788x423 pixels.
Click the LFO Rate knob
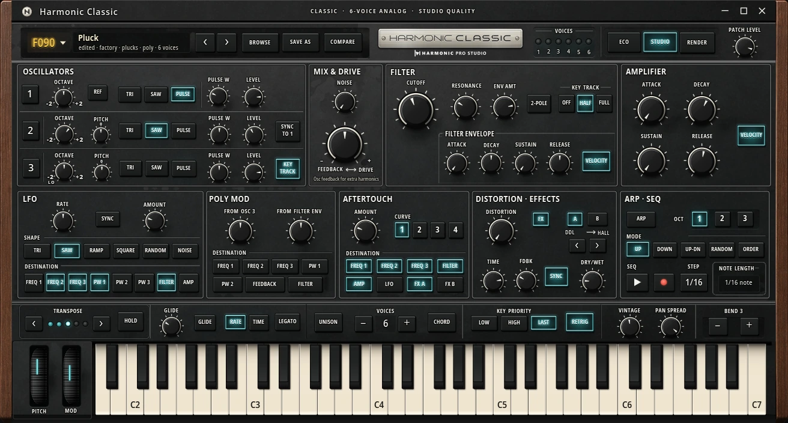pyautogui.click(x=63, y=221)
